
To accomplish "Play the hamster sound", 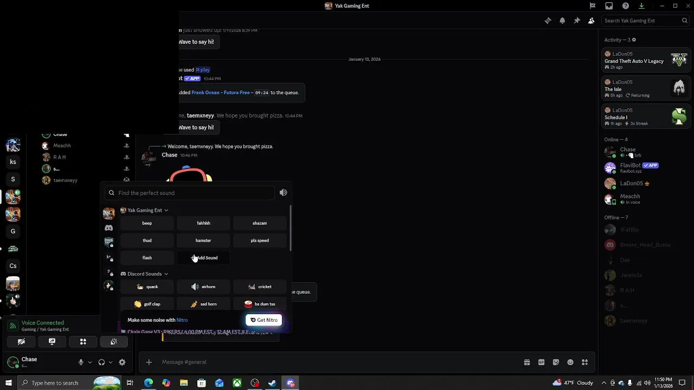I will click(203, 240).
